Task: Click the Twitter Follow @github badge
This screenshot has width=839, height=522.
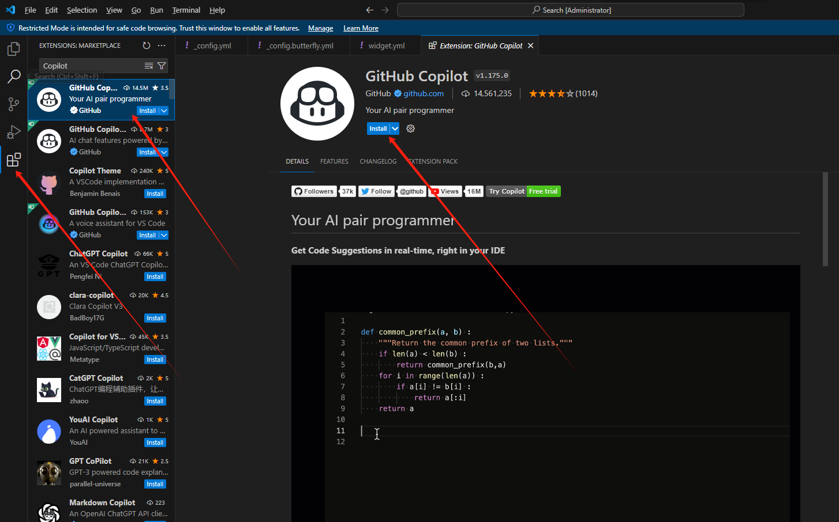Action: click(392, 191)
